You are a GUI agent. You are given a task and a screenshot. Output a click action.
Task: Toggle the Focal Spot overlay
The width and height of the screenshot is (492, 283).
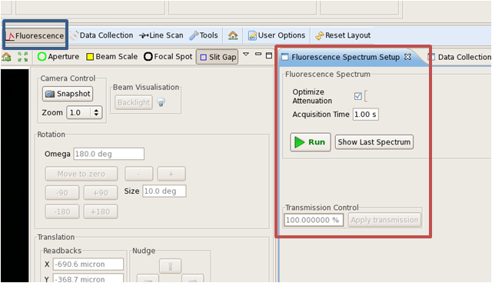tap(168, 57)
